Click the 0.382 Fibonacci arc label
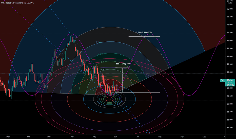The width and height of the screenshot is (236, 139). tap(103, 69)
